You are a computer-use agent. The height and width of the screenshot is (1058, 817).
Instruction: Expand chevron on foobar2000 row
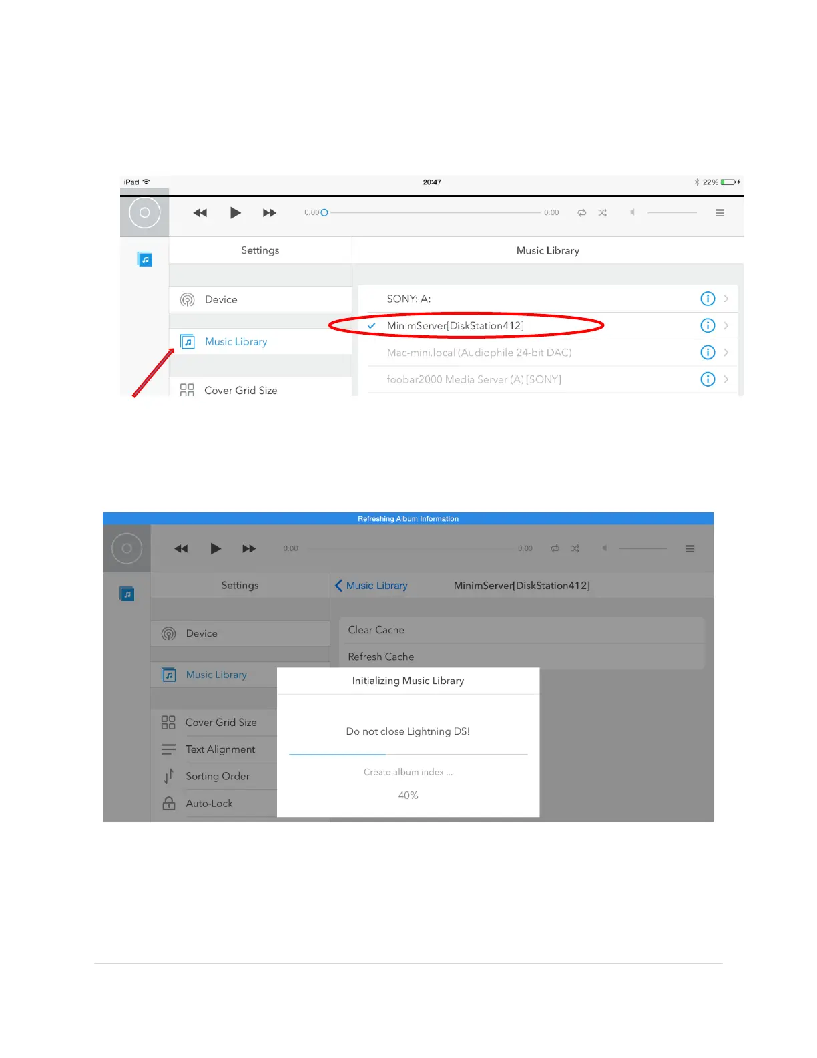(x=726, y=379)
